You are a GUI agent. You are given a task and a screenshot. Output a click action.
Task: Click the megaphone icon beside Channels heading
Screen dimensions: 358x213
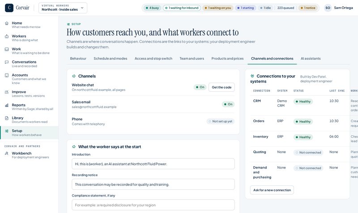pyautogui.click(x=74, y=76)
